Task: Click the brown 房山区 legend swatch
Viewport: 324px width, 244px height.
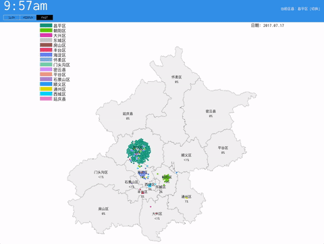Action: (46, 45)
